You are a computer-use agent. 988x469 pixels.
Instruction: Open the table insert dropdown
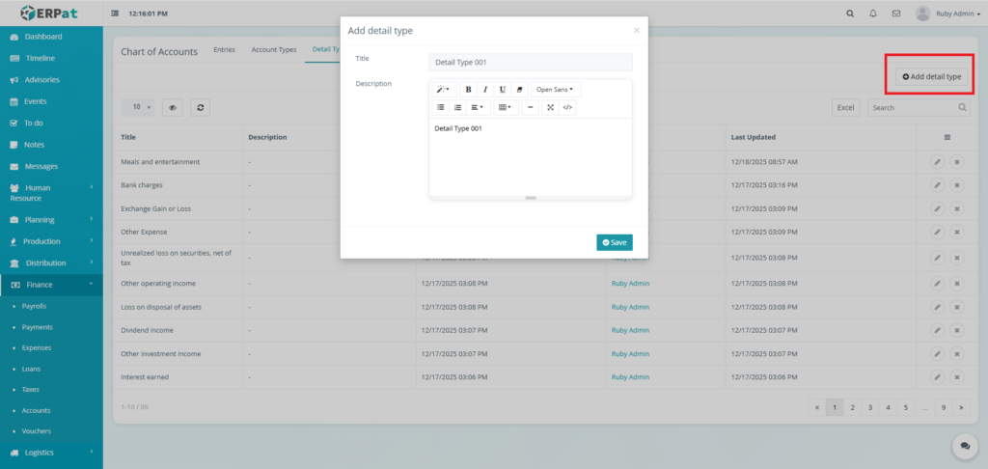pos(505,107)
